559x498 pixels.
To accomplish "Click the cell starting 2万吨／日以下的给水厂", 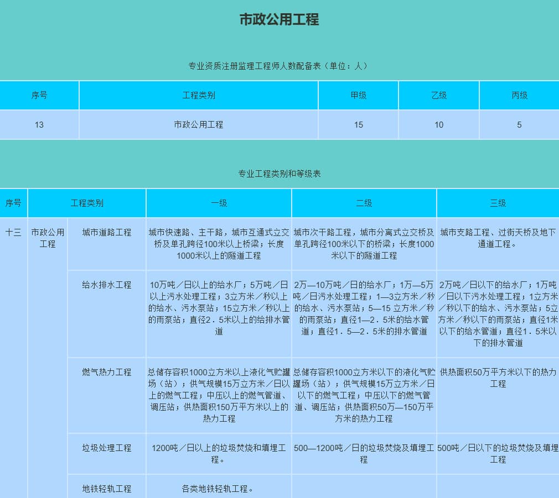I will click(498, 313).
